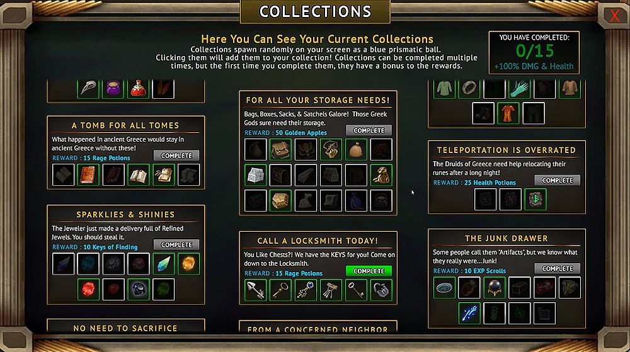Select the red potion flask icon
This screenshot has height=352, width=630.
pyautogui.click(x=138, y=88)
